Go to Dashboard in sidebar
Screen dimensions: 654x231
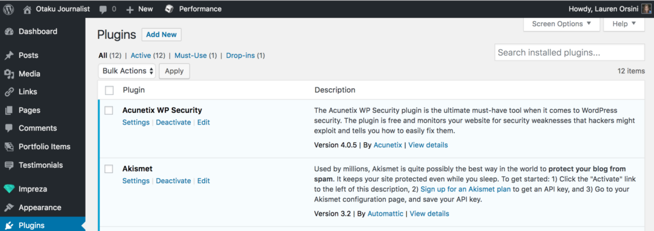pos(38,31)
